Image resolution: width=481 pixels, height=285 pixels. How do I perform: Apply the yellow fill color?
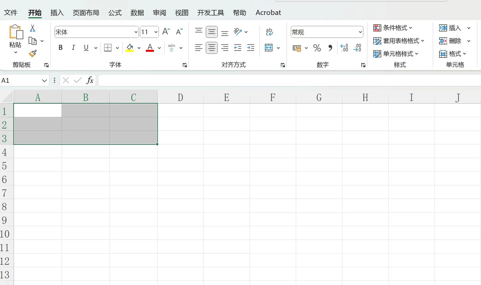coord(130,48)
